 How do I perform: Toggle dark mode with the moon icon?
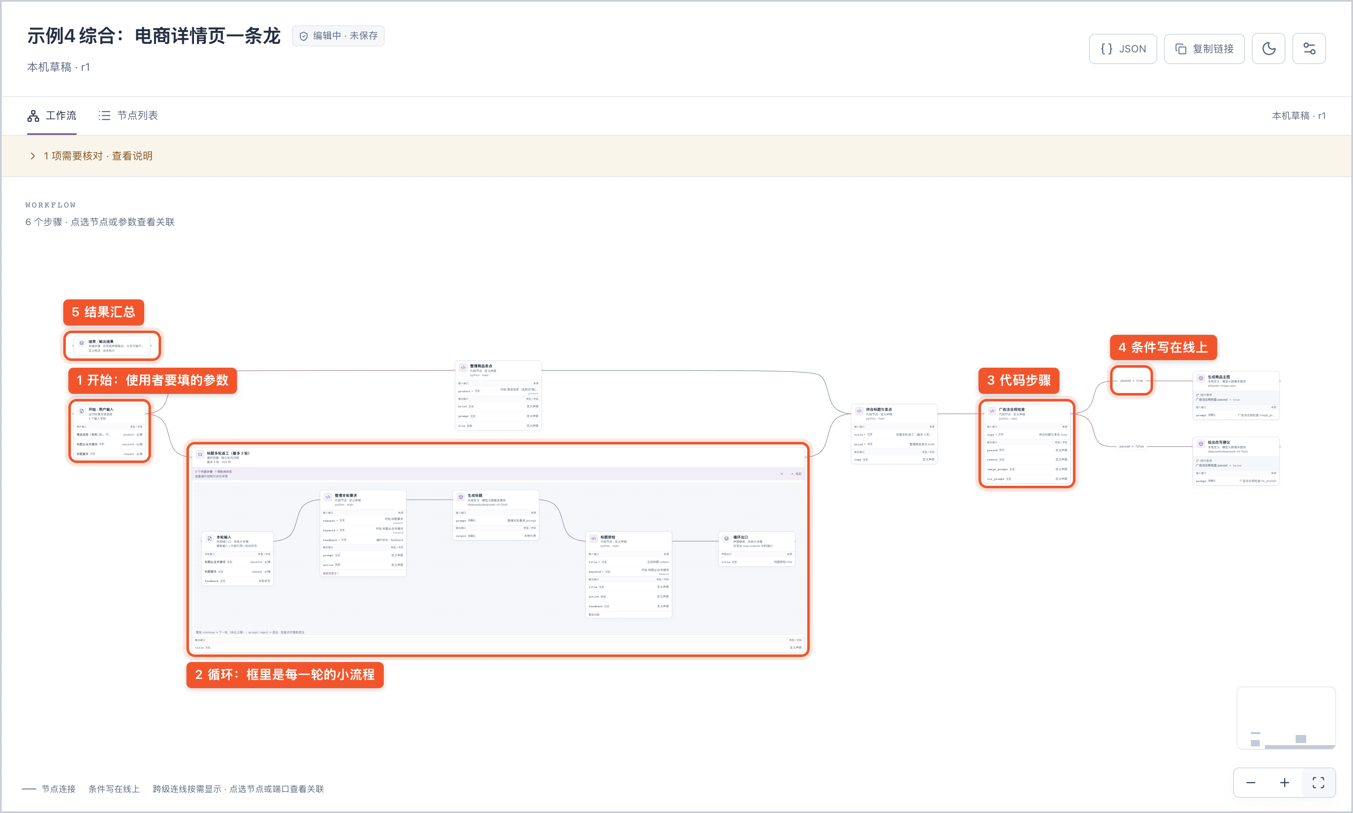point(1268,49)
